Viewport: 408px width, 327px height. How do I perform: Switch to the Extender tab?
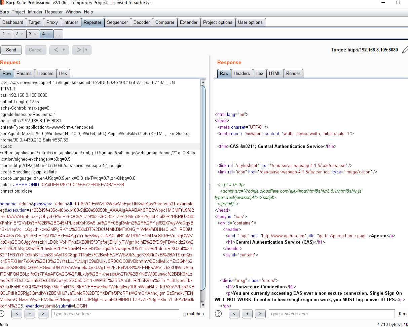click(x=189, y=22)
